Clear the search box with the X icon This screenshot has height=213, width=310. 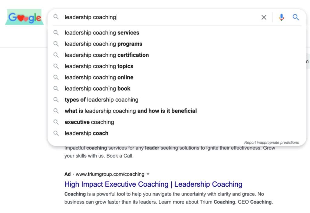pos(264,17)
